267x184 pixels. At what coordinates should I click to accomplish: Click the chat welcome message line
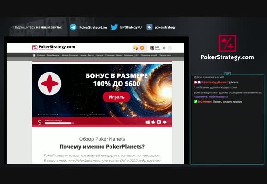point(209,77)
